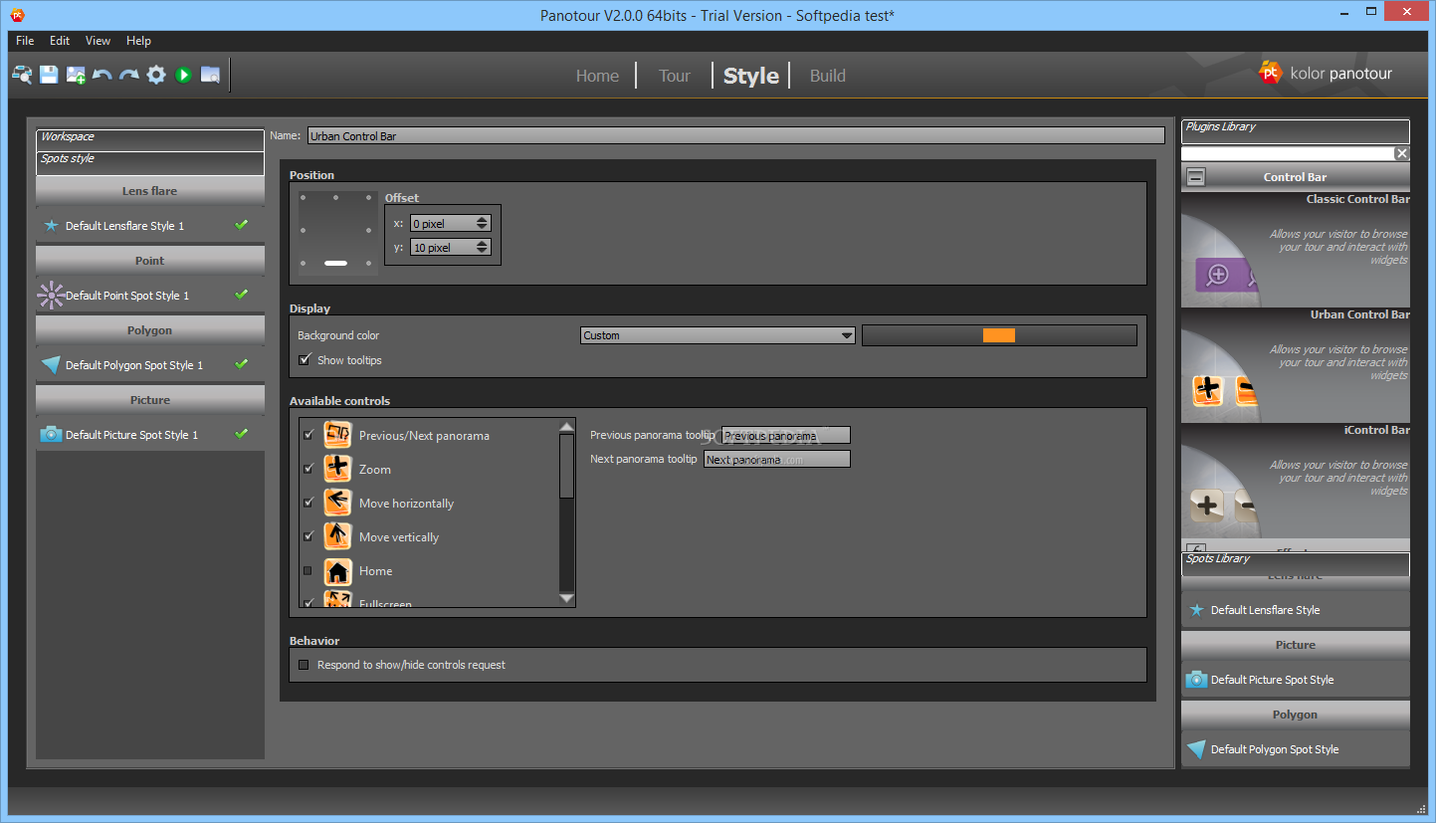Toggle the Move horizontally checkbox
The width and height of the screenshot is (1436, 823).
point(308,503)
